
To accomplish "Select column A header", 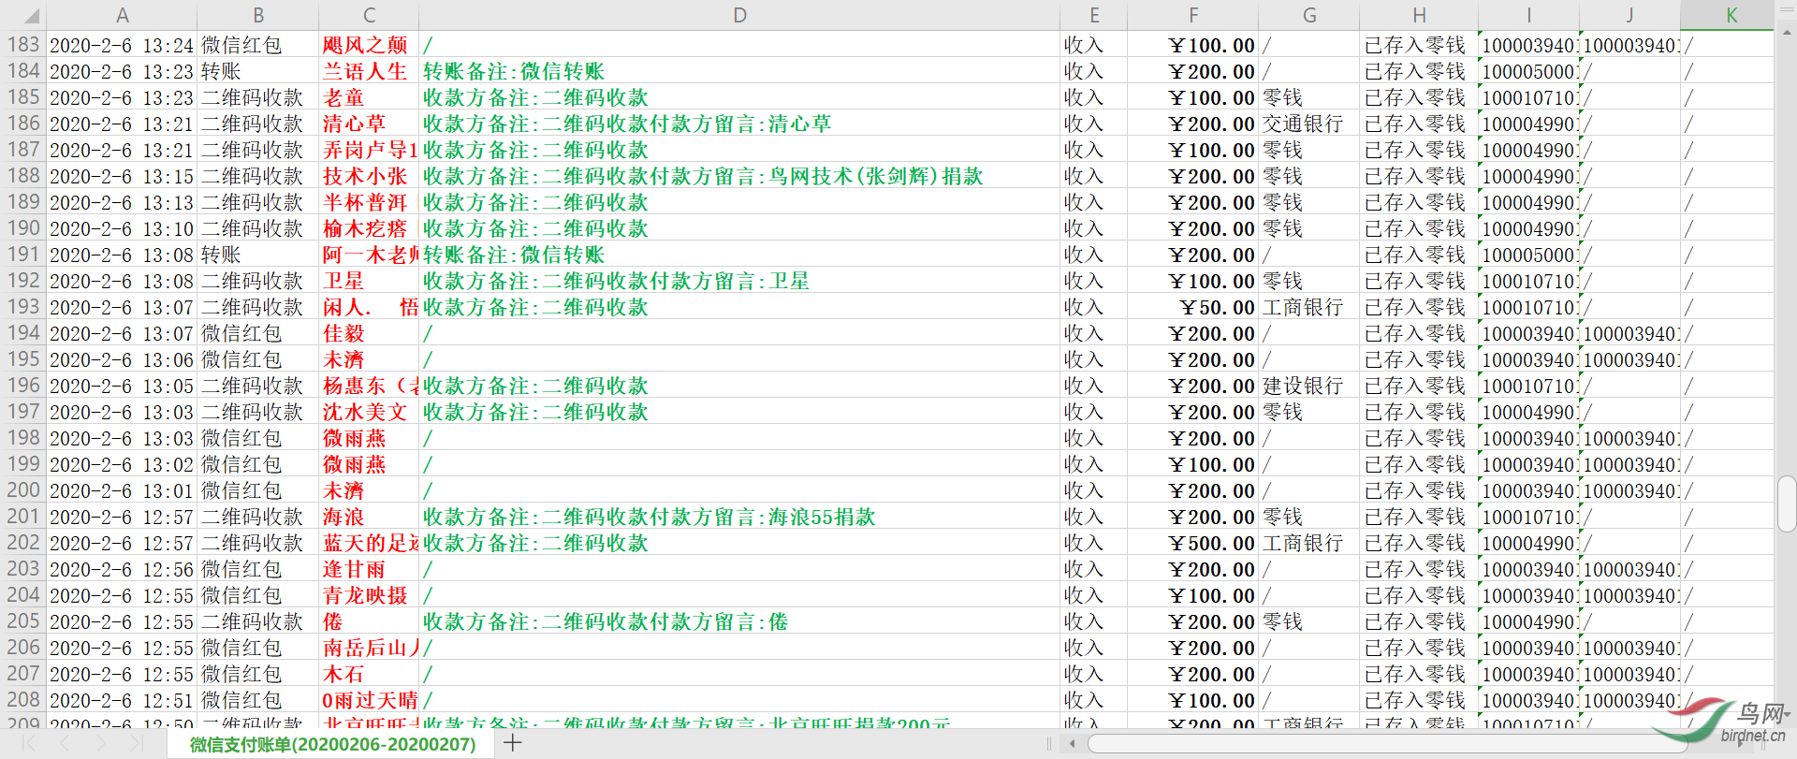I will (122, 15).
